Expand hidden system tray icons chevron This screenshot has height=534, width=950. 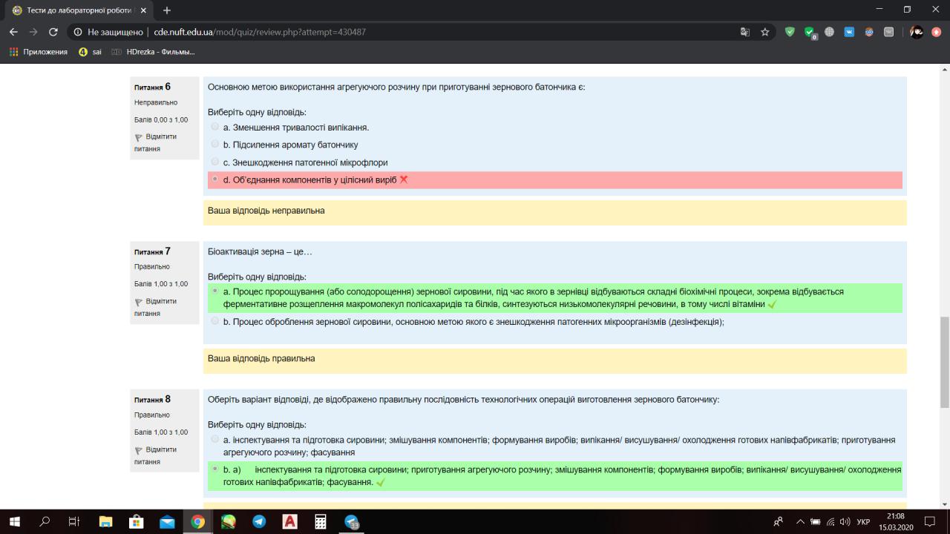(x=800, y=522)
